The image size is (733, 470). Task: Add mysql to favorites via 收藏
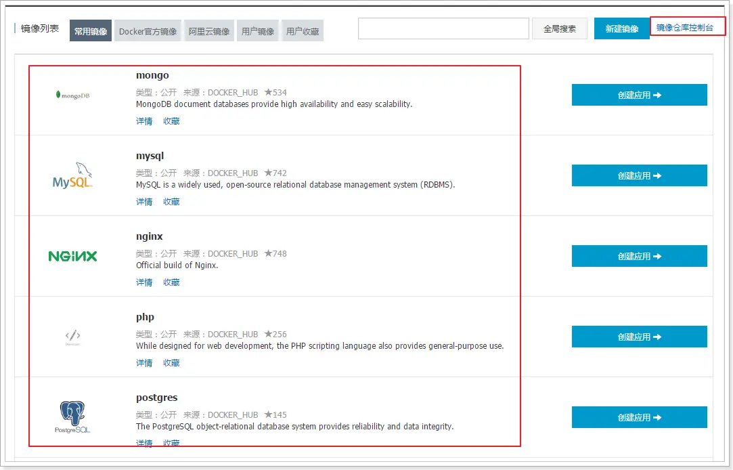click(x=171, y=202)
